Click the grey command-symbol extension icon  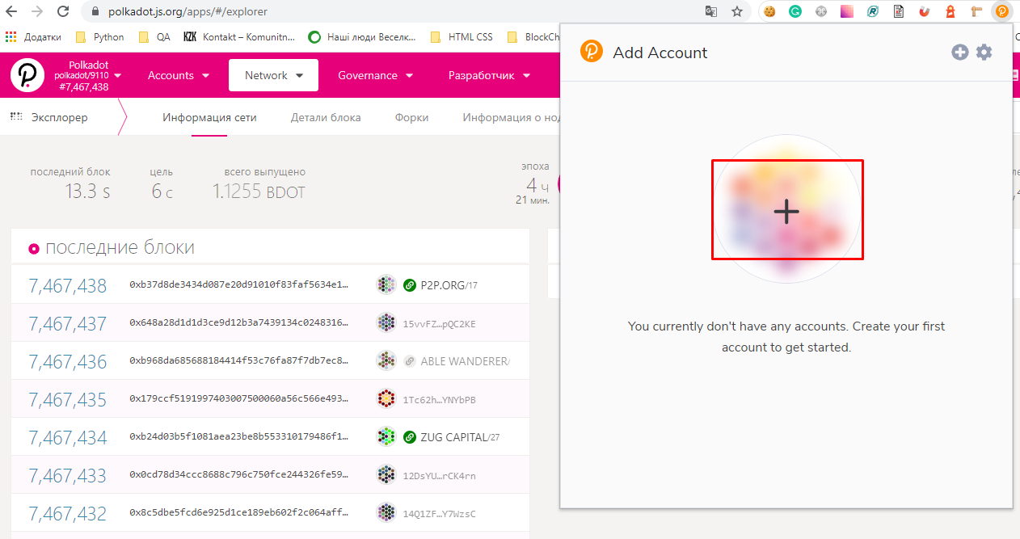pos(821,12)
